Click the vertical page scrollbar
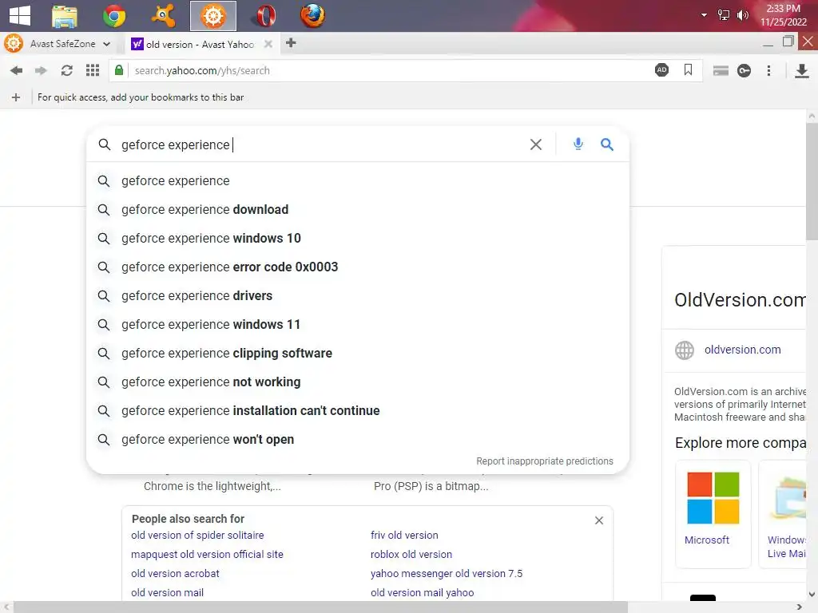The width and height of the screenshot is (818, 613). [x=812, y=180]
